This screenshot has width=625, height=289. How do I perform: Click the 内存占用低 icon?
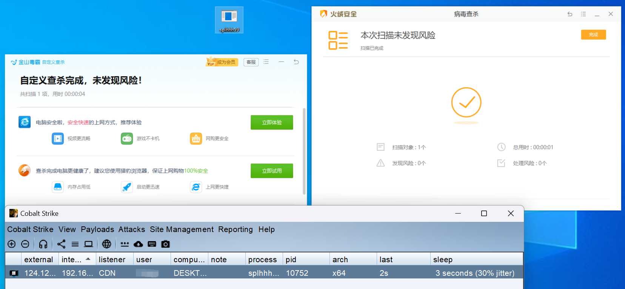pos(58,187)
